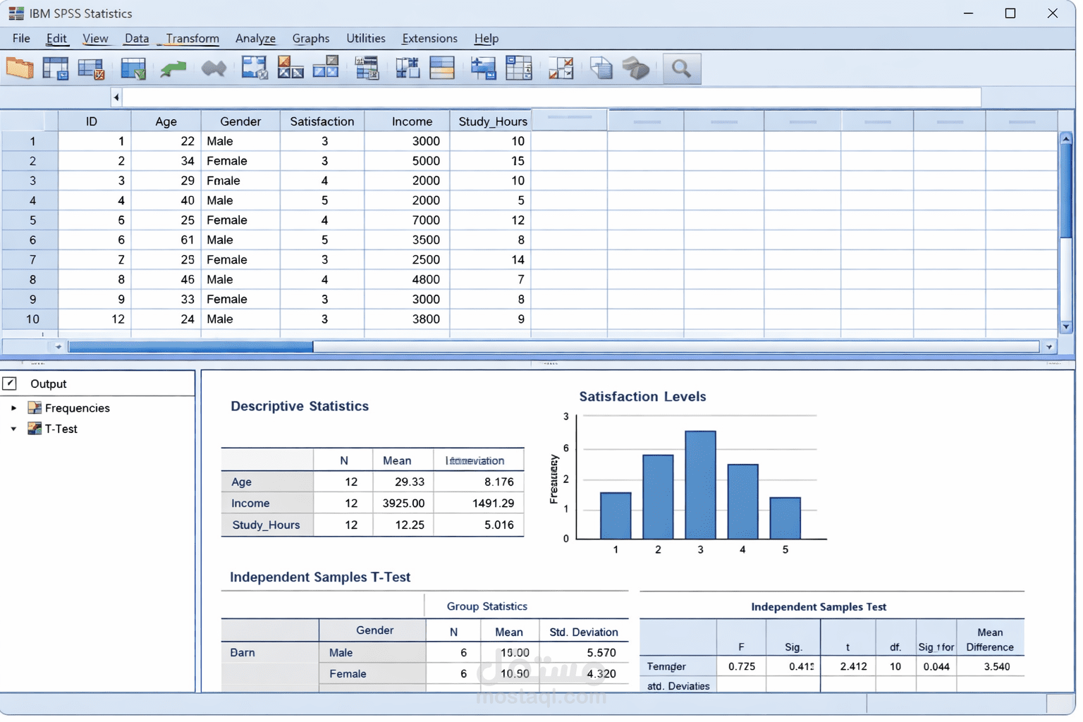Click the table icon with green checkmark

point(133,68)
